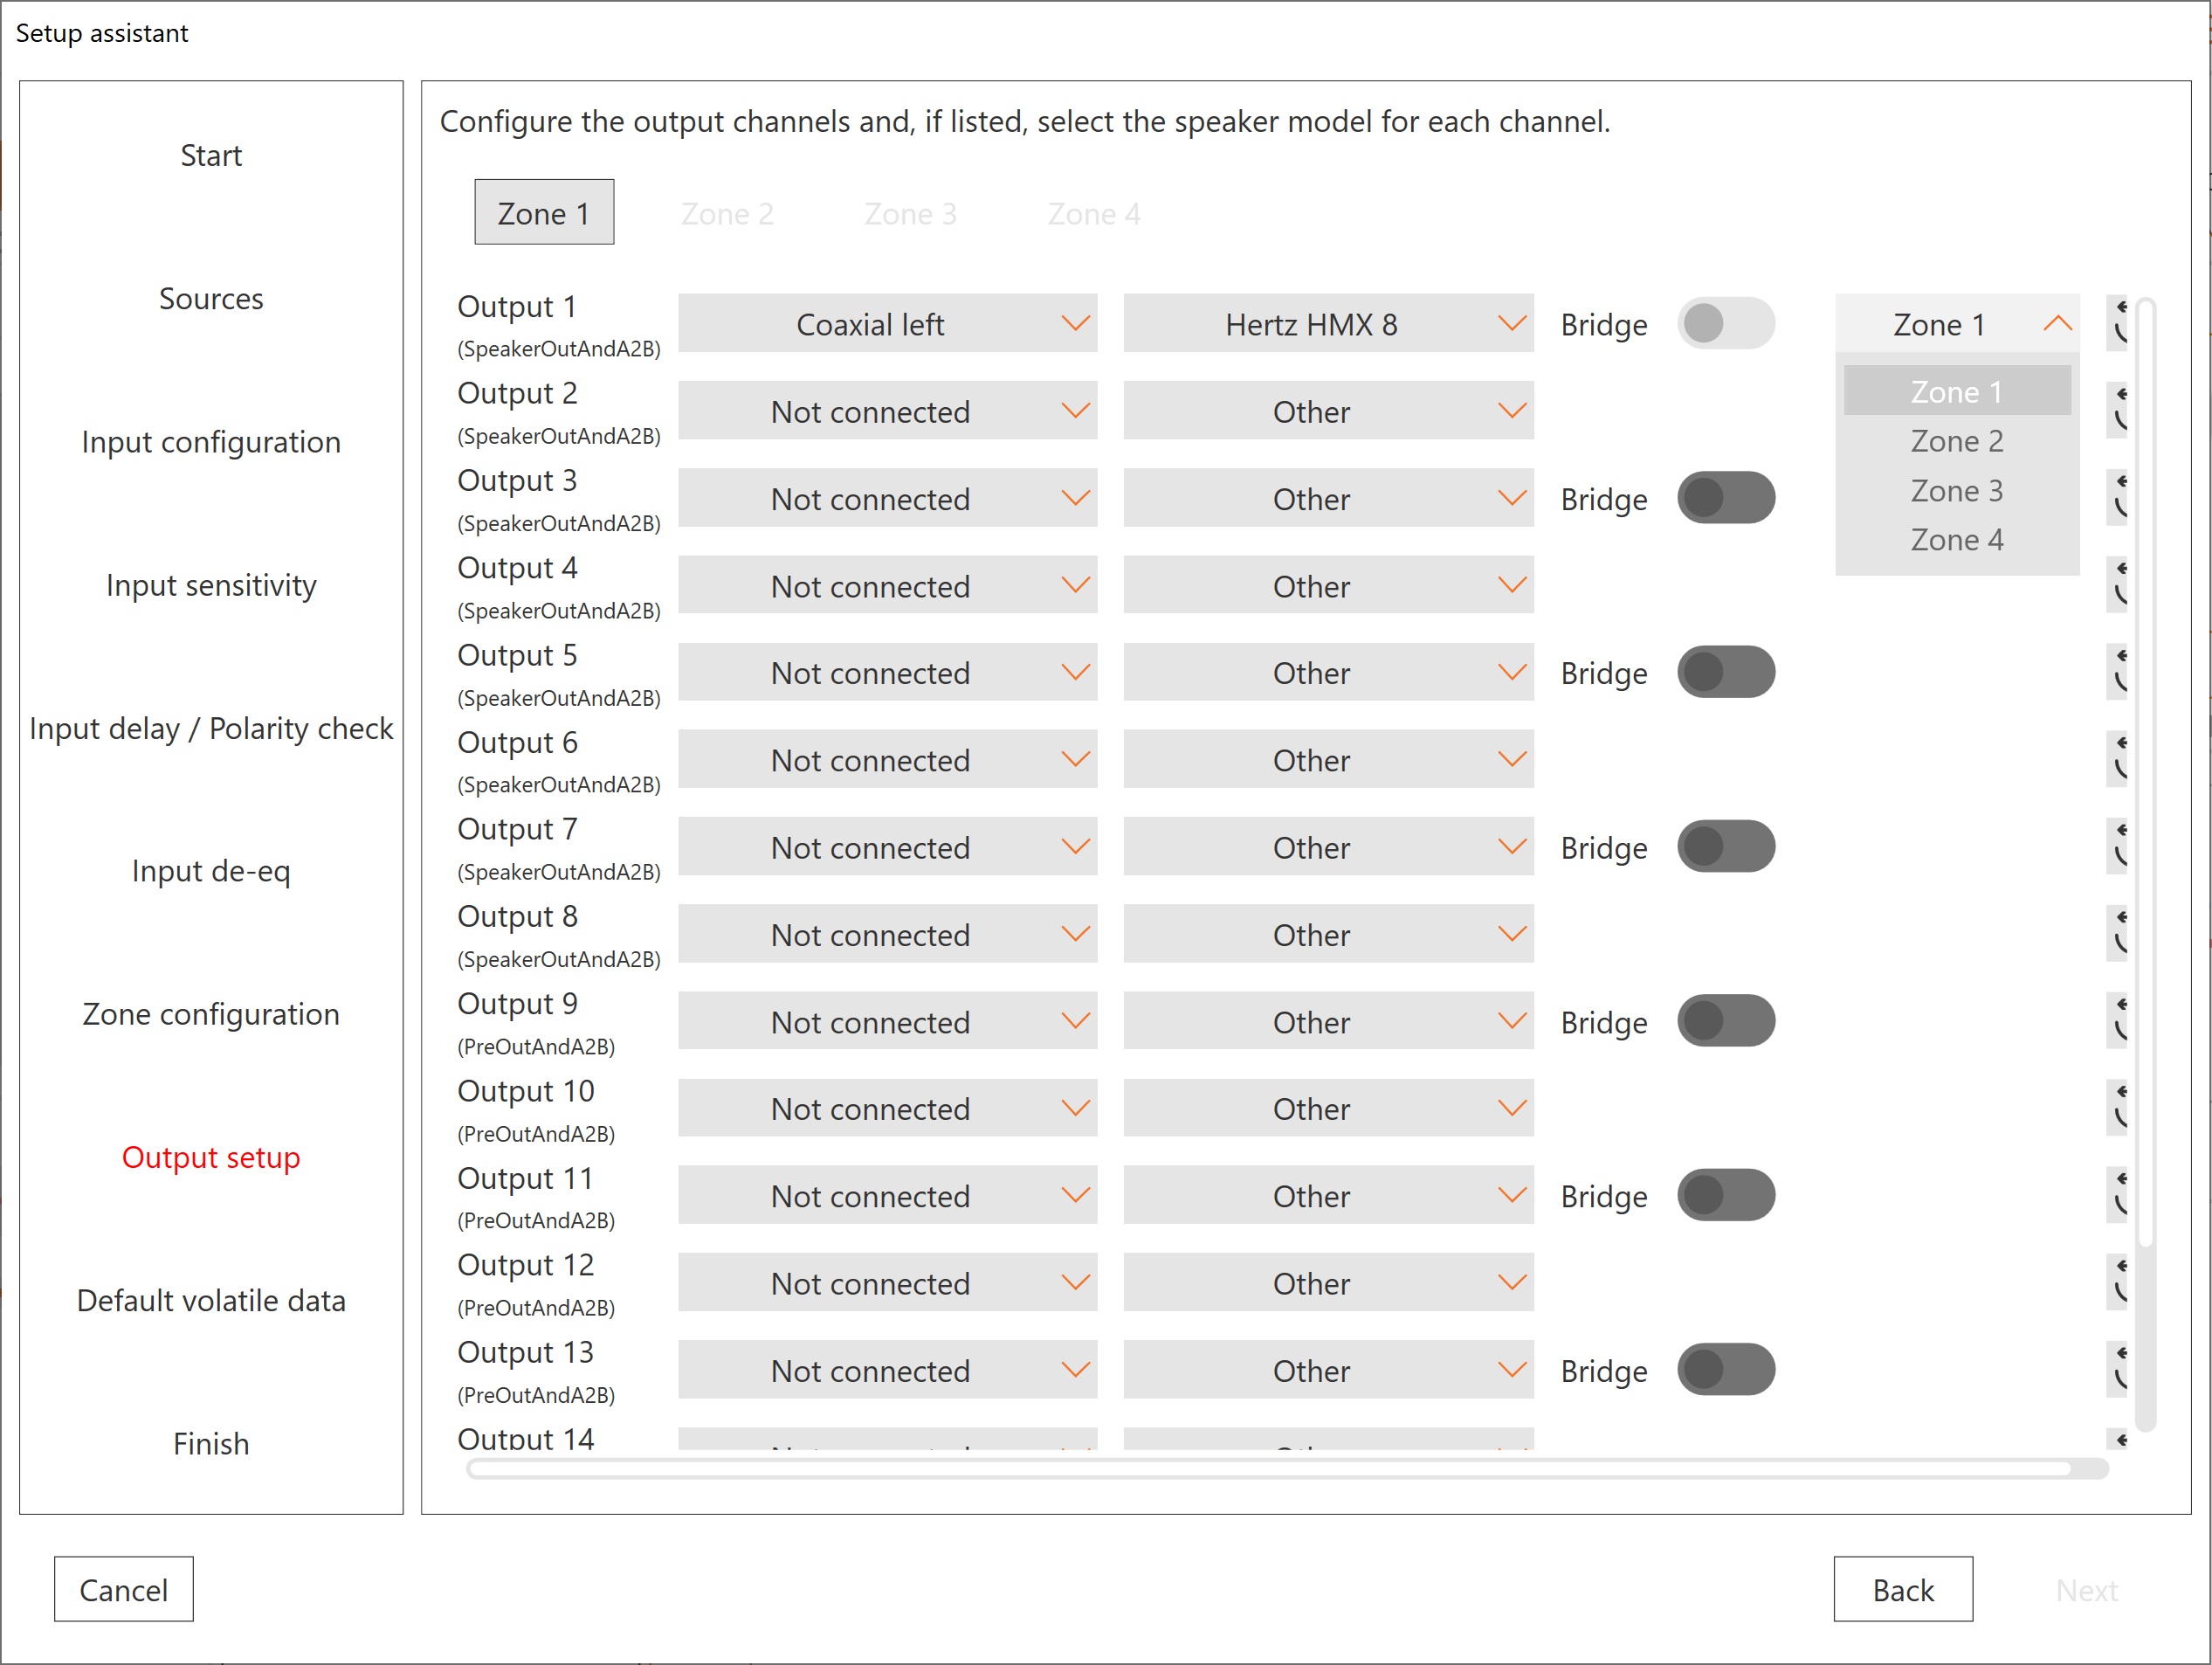
Task: Enable Bridge toggle for Output 1
Action: pyautogui.click(x=1725, y=323)
